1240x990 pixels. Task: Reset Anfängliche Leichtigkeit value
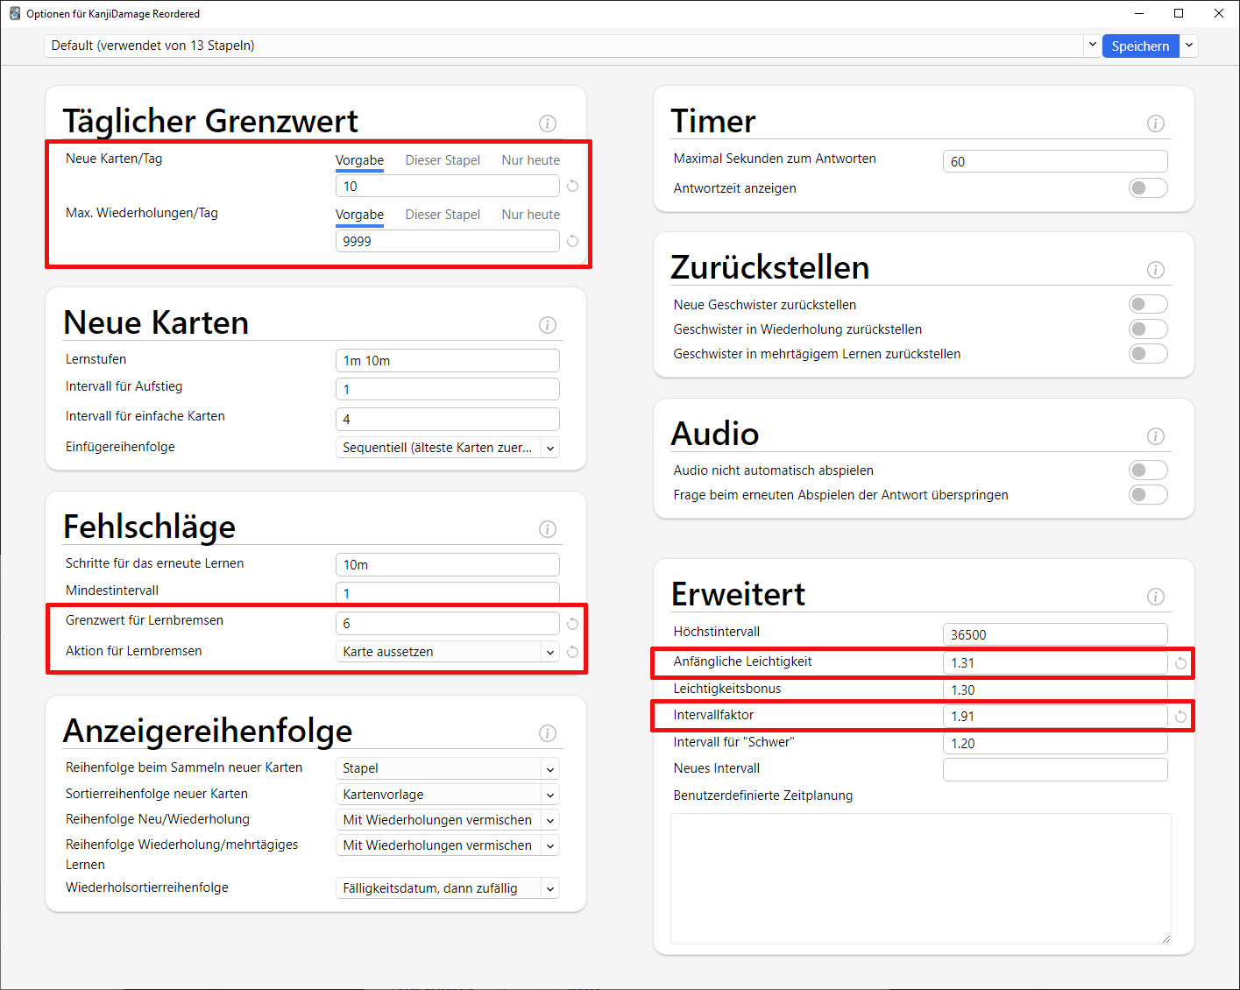(1180, 663)
